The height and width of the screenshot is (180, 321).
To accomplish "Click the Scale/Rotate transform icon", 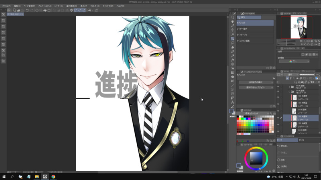I will tap(49, 10).
